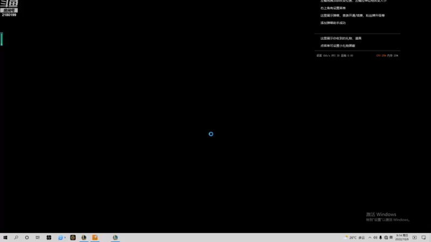Screen dimensions: 431x242
Task: Open the black pinwheel app on taskbar
Action: [x=49, y=238]
